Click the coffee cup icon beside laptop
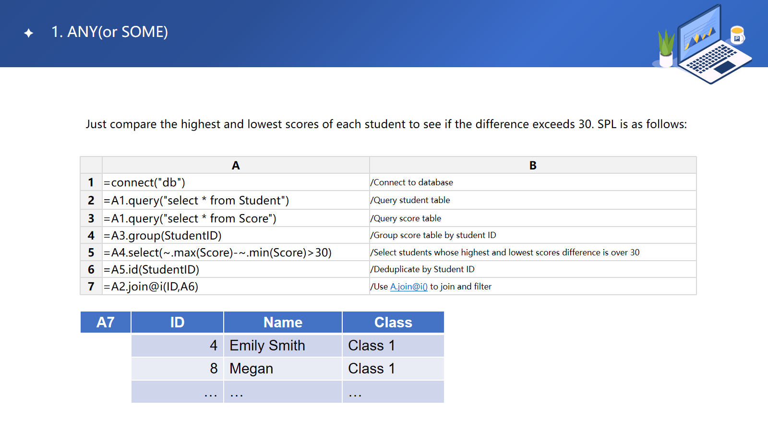This screenshot has width=768, height=432. [x=737, y=35]
